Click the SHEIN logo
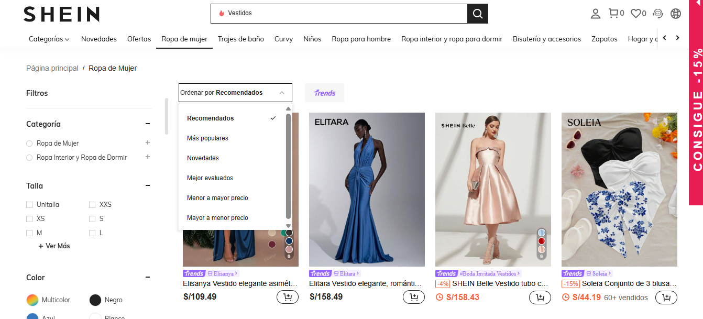The width and height of the screenshot is (703, 319). pyautogui.click(x=61, y=14)
